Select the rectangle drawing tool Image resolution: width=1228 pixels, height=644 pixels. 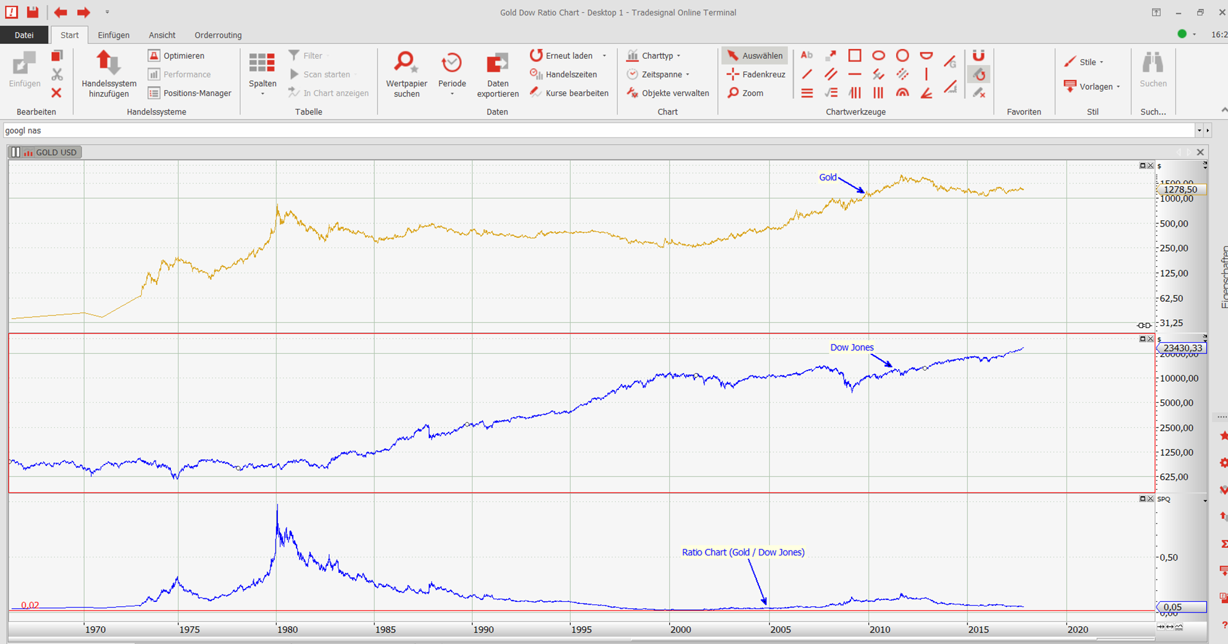coord(854,56)
